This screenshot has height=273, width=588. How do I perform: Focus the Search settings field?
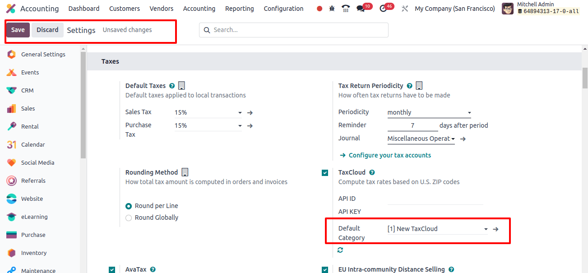(294, 30)
